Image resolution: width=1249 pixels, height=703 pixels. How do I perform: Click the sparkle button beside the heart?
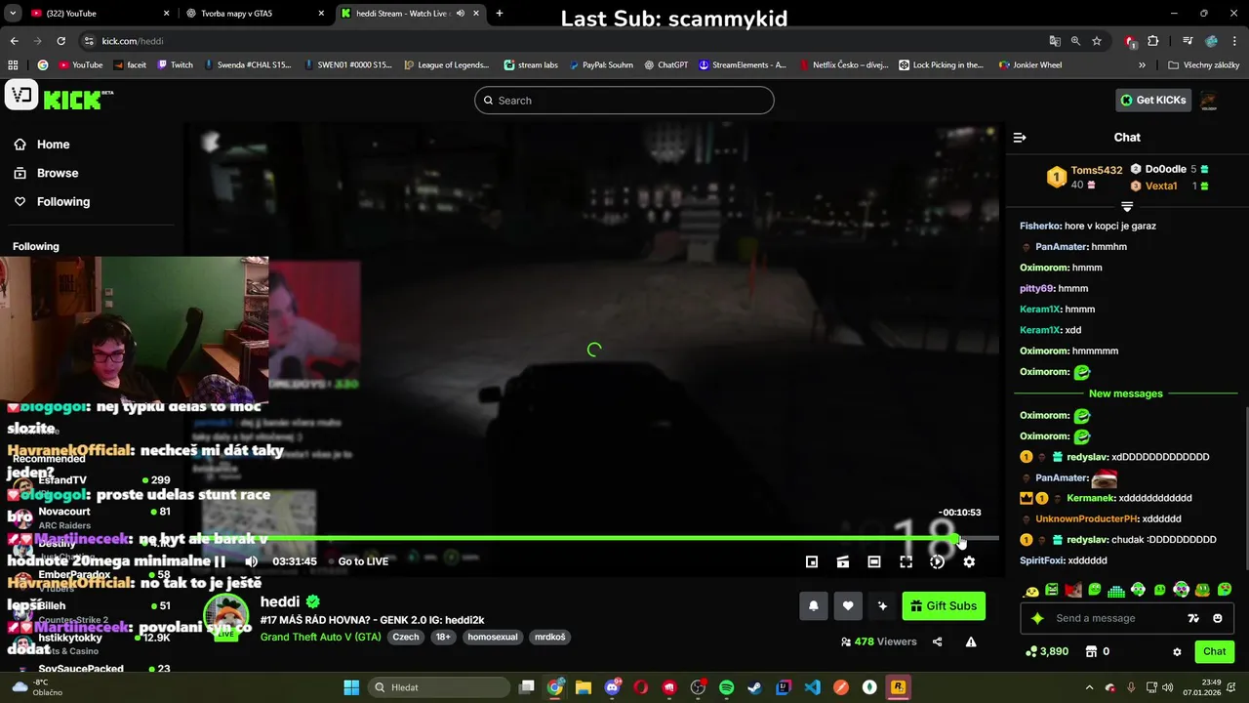882,606
